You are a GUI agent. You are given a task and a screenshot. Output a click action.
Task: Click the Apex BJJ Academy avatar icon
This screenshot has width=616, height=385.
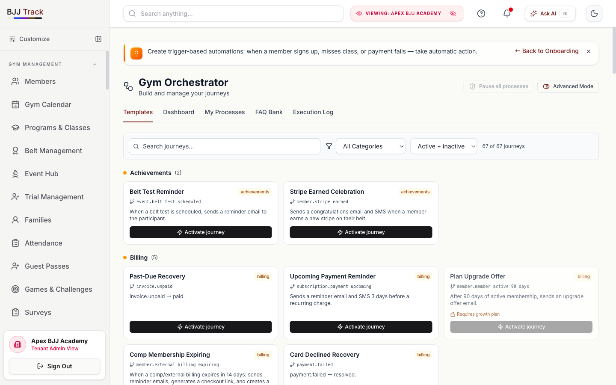(18, 344)
